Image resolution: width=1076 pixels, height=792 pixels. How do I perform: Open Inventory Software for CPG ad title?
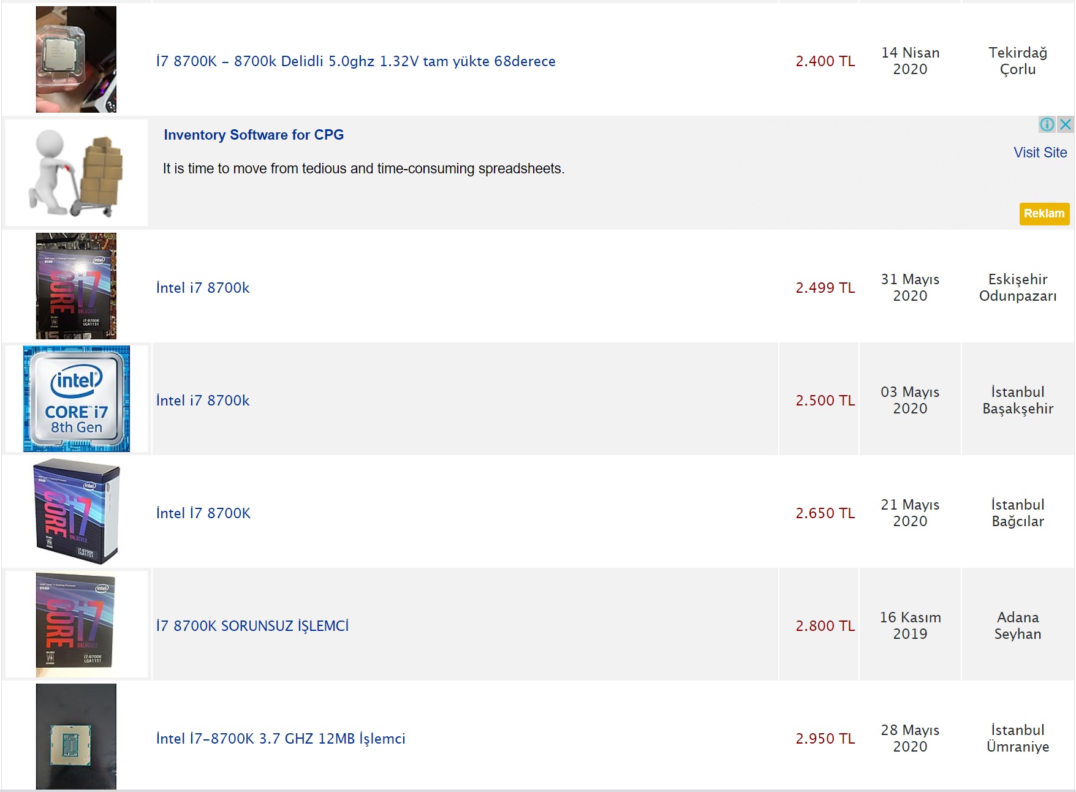click(x=254, y=135)
